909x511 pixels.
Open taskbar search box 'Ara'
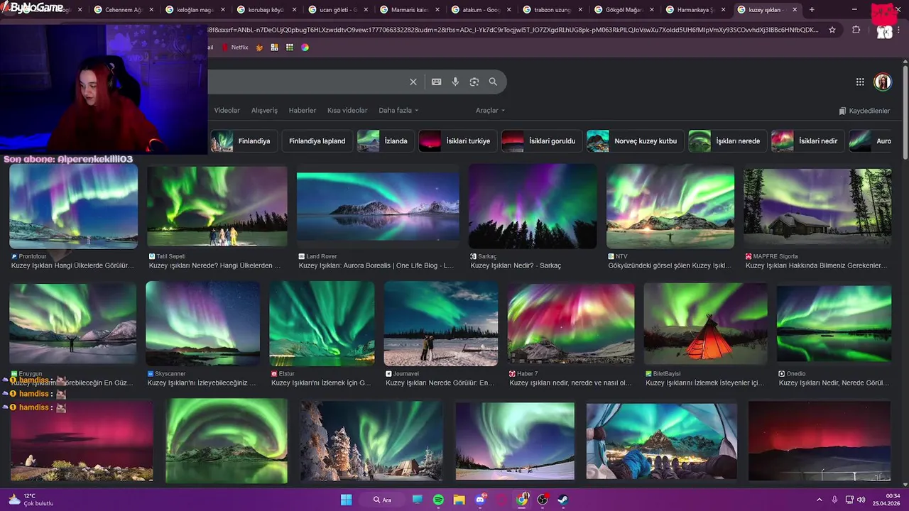[383, 500]
